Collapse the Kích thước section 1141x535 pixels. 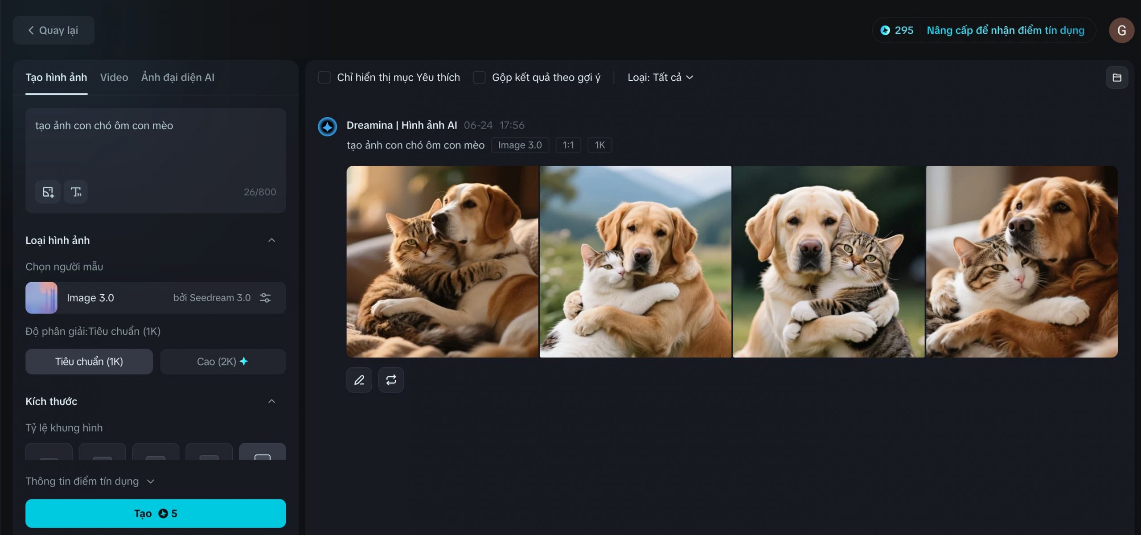click(271, 401)
